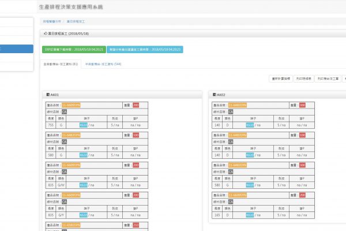Click the blue K610 badge in AK01 G/W row
The width and height of the screenshot is (346, 231).
click(84, 185)
